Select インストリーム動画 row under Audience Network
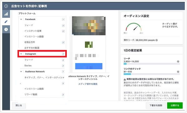Screen dimensions: 187x113 [x=34, y=89]
